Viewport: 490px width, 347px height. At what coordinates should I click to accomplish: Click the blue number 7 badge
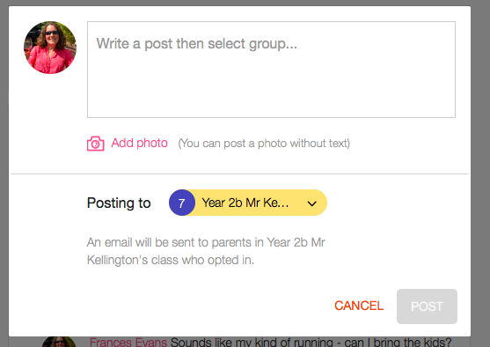(182, 203)
